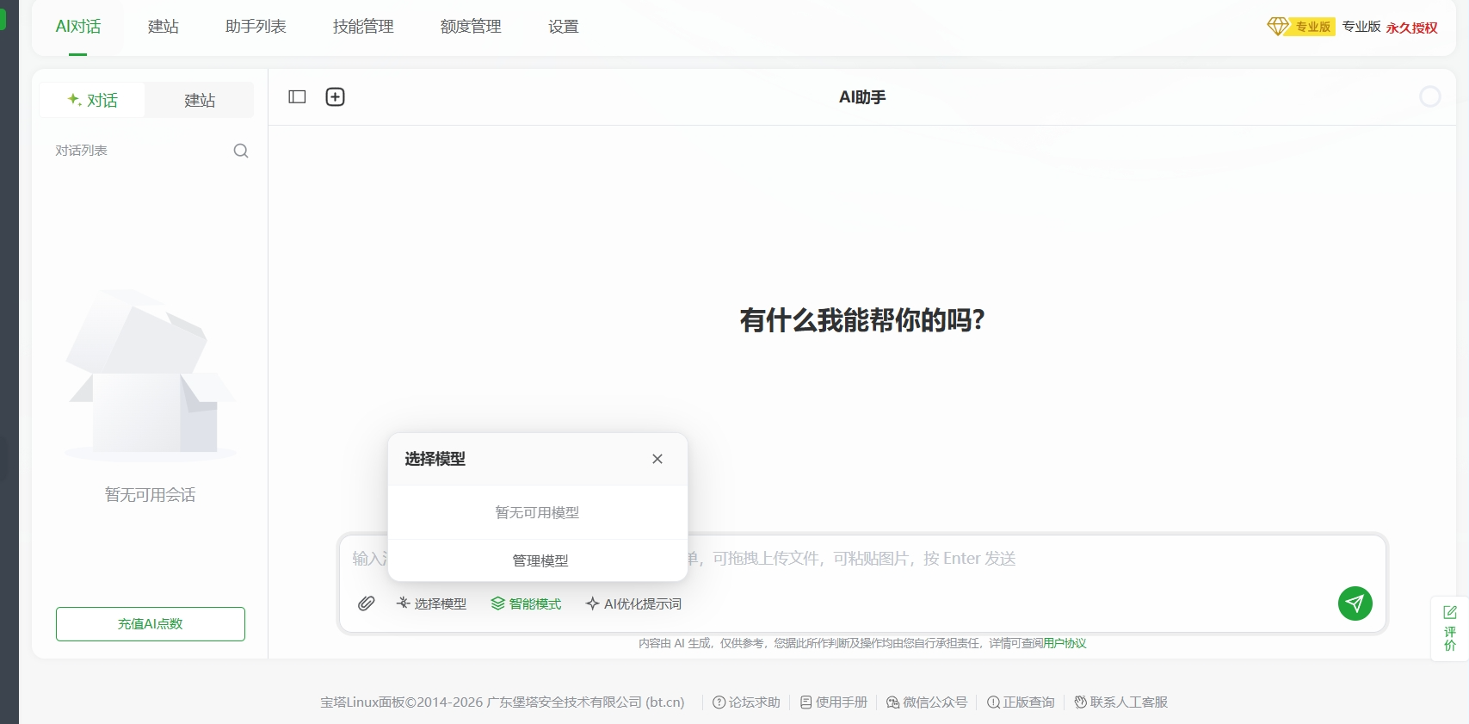The height and width of the screenshot is (724, 1469).
Task: Toggle the sidebar collapse icon
Action: 297,97
